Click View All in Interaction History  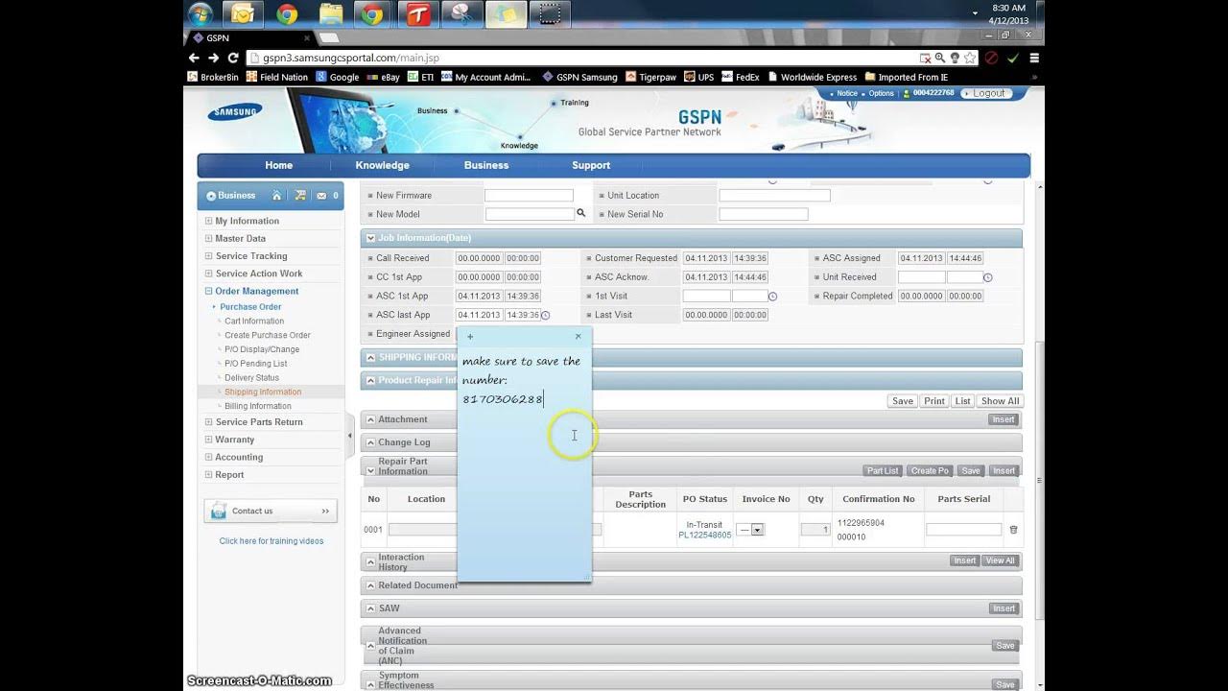tap(1000, 560)
